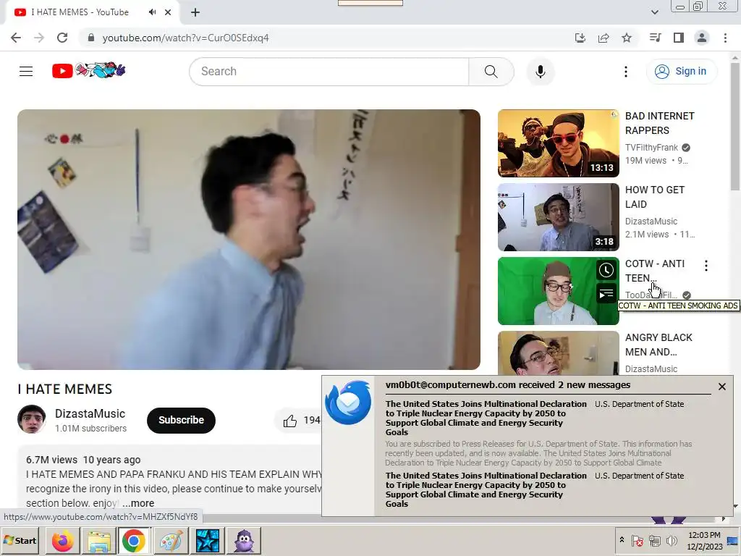Close the Thunderbird new messages notification
The width and height of the screenshot is (741, 556).
tap(721, 387)
